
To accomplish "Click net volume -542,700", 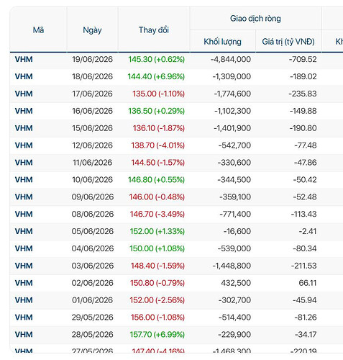I will pos(234,145).
